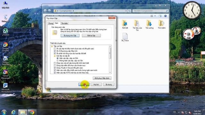Uncheck 'Hiện các tệp NTFS mã hóa và nén theo màu'
The height and width of the screenshot is (115, 205).
[55, 73]
